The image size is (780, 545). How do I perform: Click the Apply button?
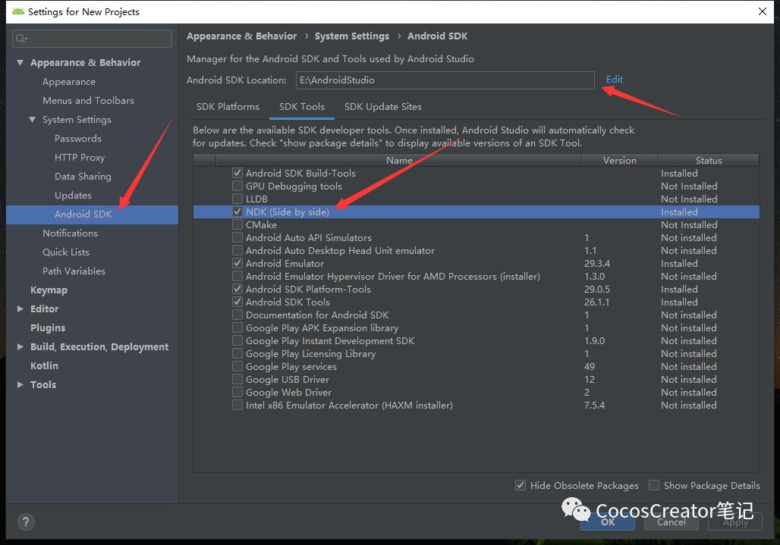tap(734, 522)
